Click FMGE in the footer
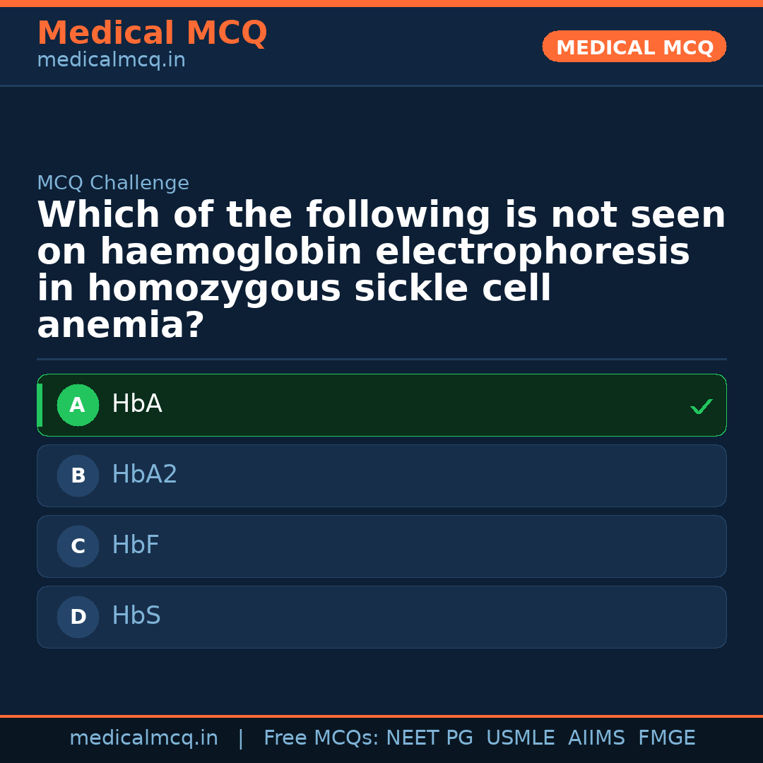Screen dimensions: 763x763 pyautogui.click(x=667, y=738)
